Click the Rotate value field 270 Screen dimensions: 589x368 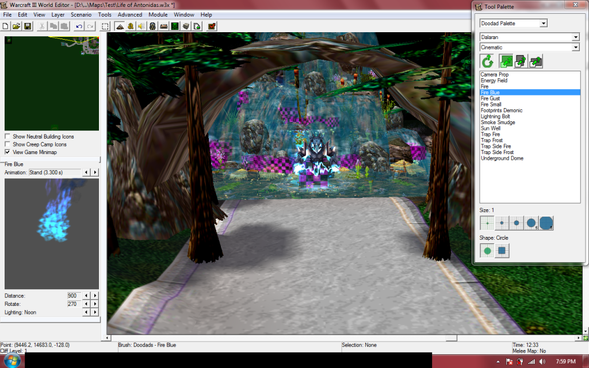click(x=74, y=304)
